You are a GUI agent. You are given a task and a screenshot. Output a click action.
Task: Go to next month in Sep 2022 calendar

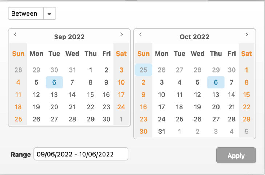tap(121, 35)
